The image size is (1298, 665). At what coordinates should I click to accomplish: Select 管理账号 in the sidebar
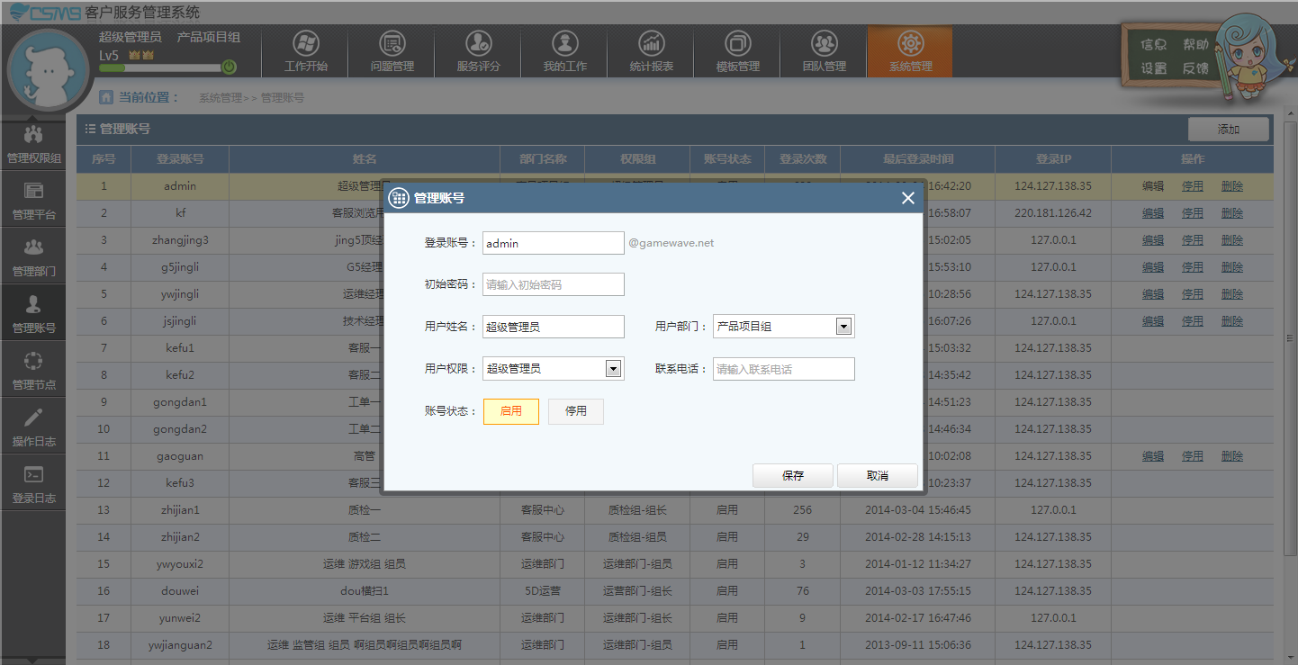[33, 313]
